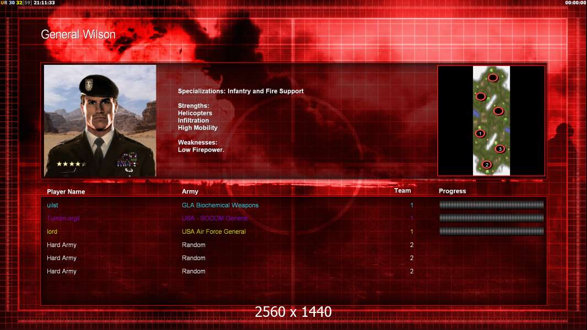The width and height of the screenshot is (587, 330).
Task: Click USA - SOCOM General army entry
Action: [215, 218]
